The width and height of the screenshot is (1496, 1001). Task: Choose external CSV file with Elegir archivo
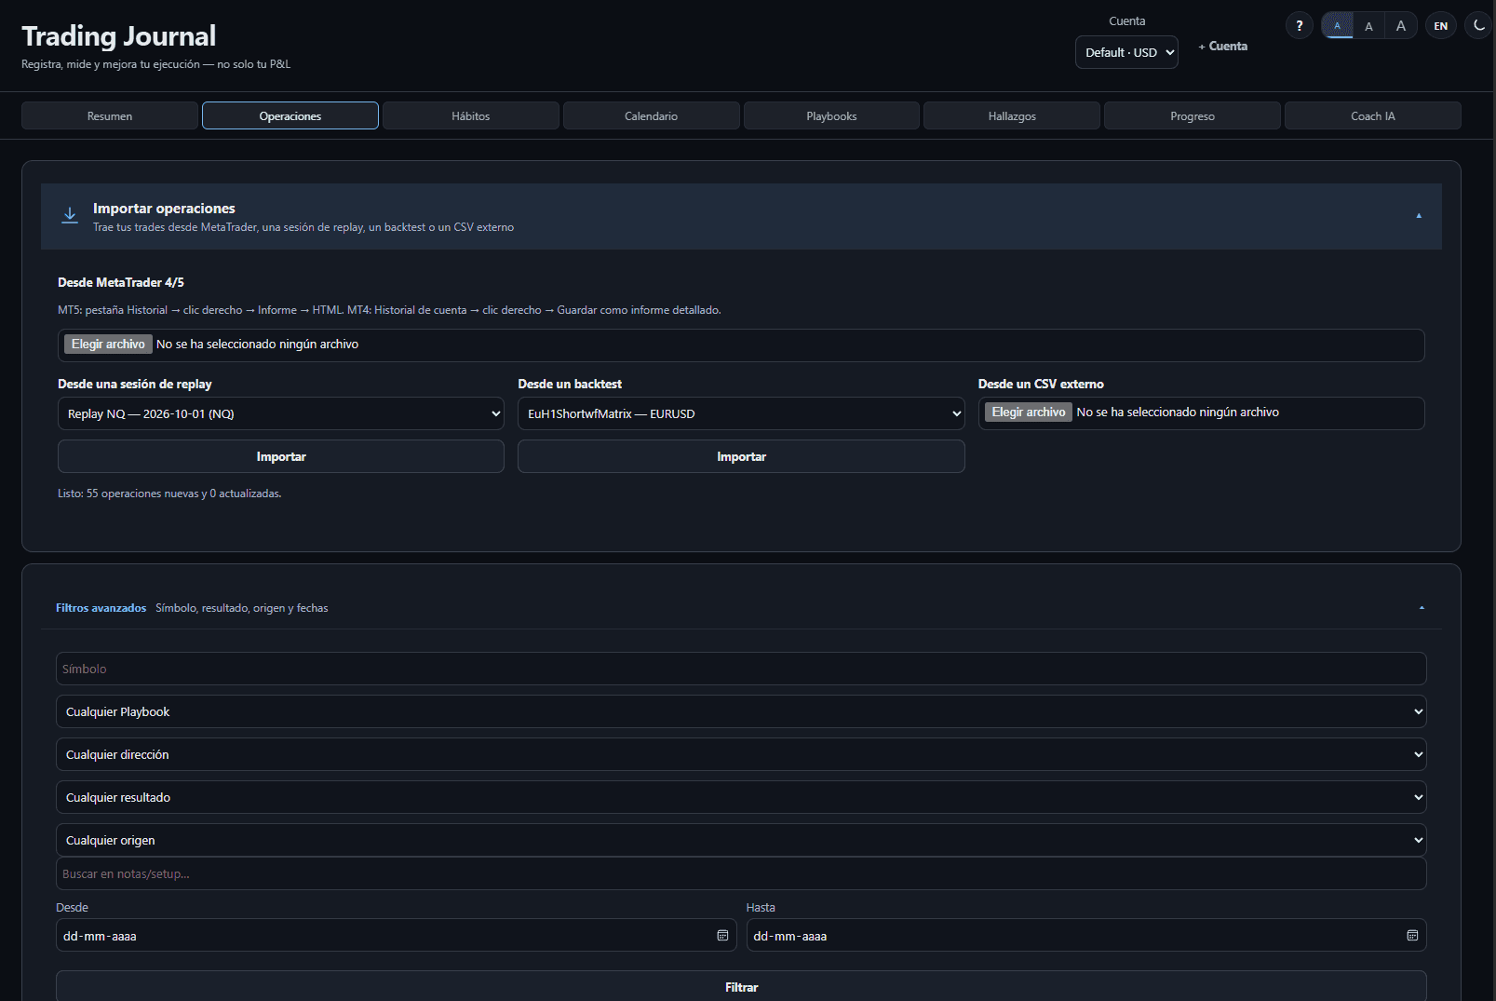1029,412
